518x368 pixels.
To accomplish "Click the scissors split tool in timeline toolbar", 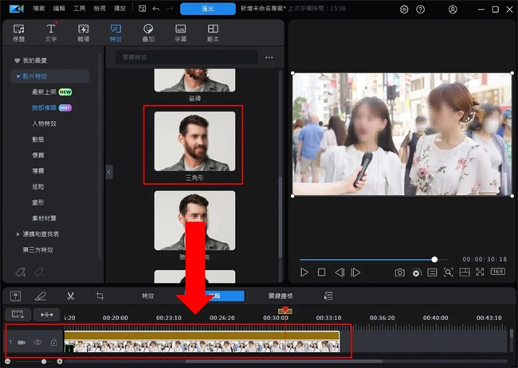I will click(x=71, y=296).
